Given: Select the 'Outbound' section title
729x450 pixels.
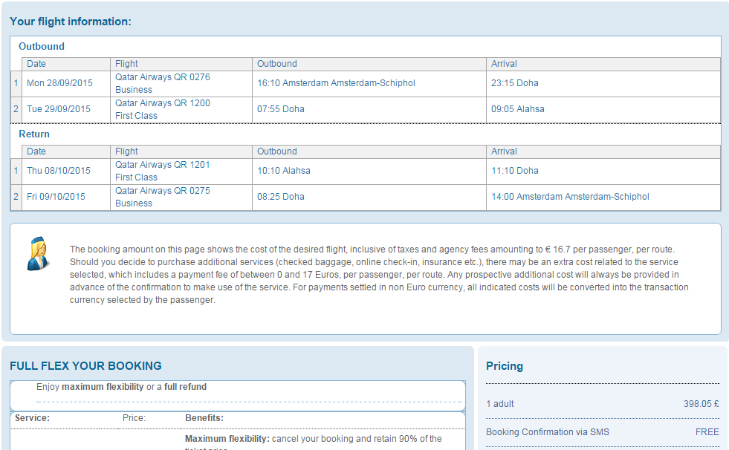Looking at the screenshot, I should click(42, 47).
